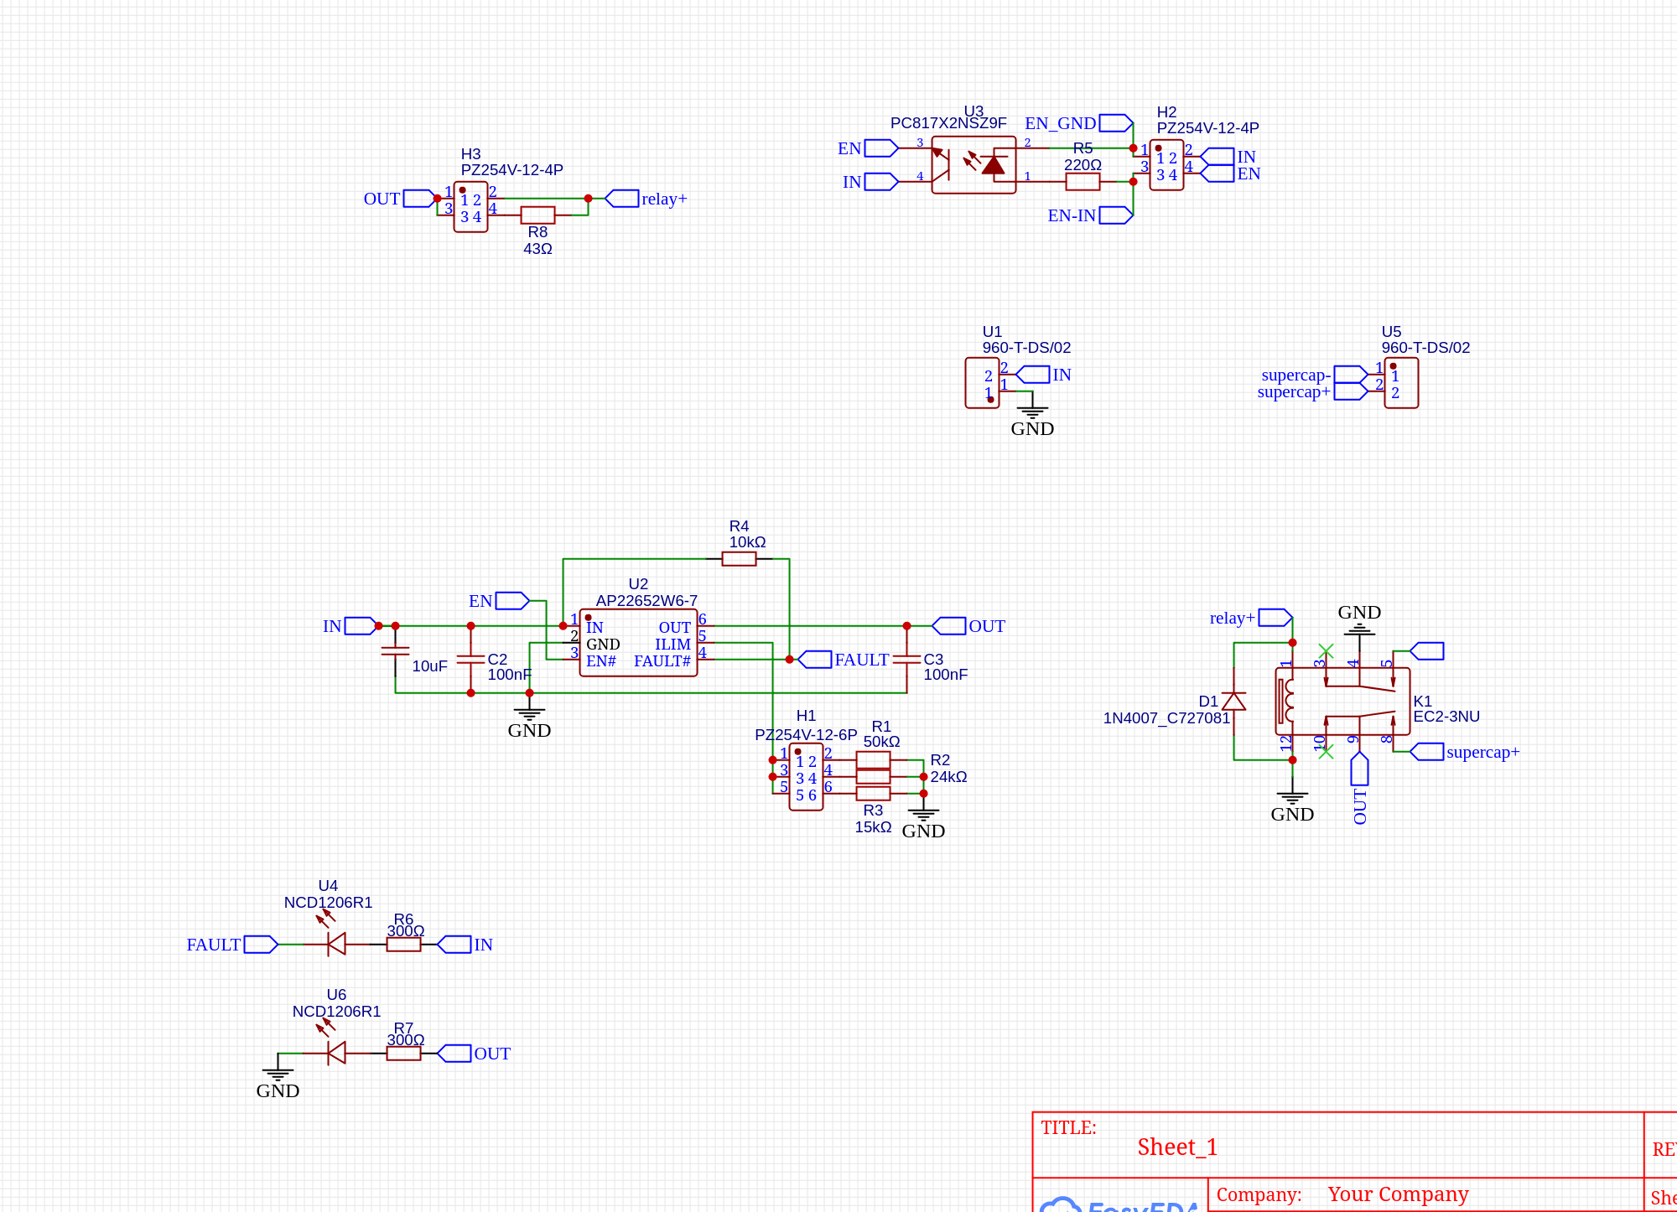1677x1212 pixels.
Task: Click the supercap+ net port beside K1
Action: coord(1426,752)
